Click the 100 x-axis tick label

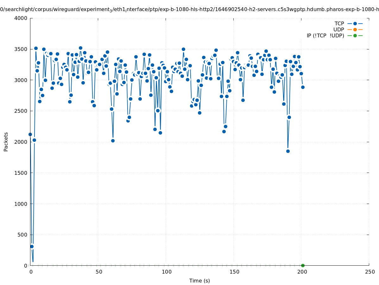(x=166, y=272)
